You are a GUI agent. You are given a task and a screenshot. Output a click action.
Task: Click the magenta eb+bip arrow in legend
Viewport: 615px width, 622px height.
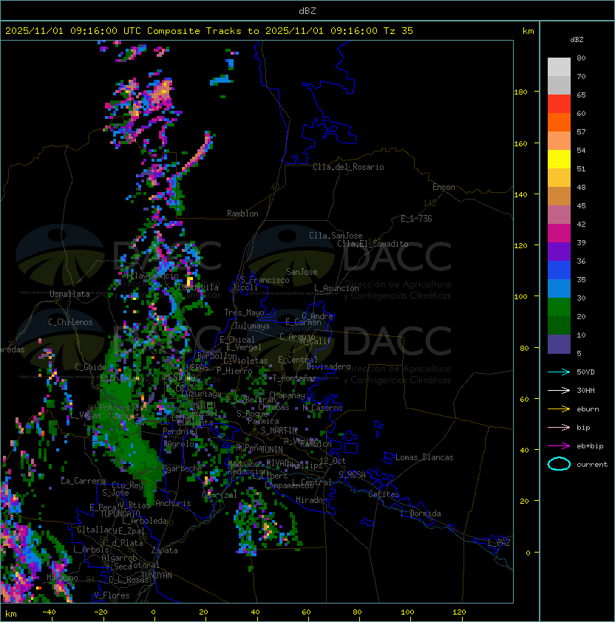point(559,446)
